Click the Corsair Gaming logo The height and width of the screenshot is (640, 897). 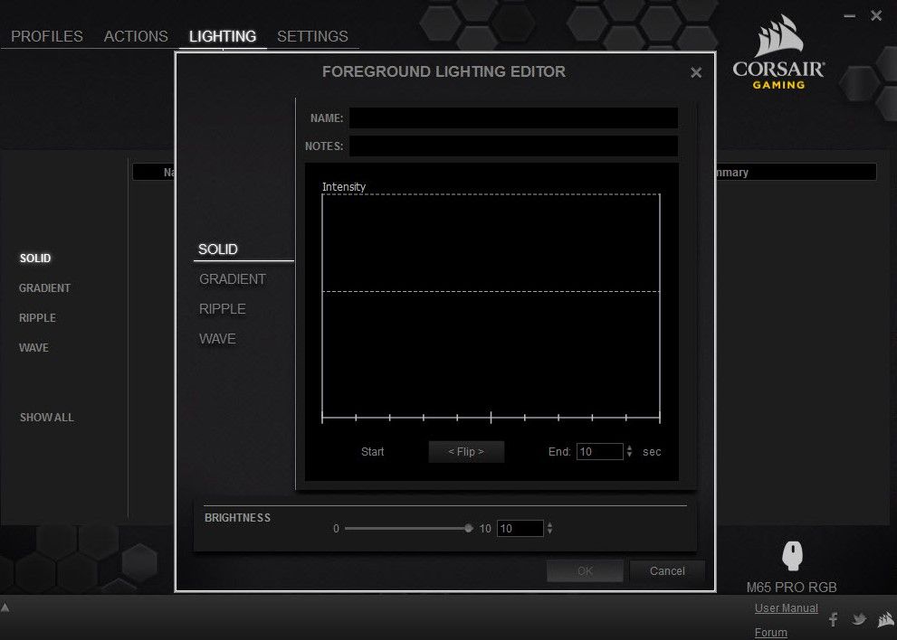click(779, 56)
